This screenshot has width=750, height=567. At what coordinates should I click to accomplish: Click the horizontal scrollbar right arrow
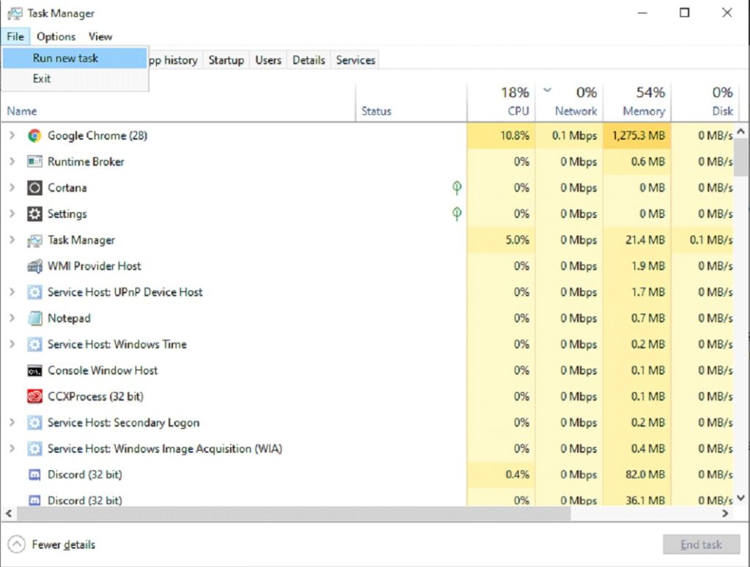725,514
